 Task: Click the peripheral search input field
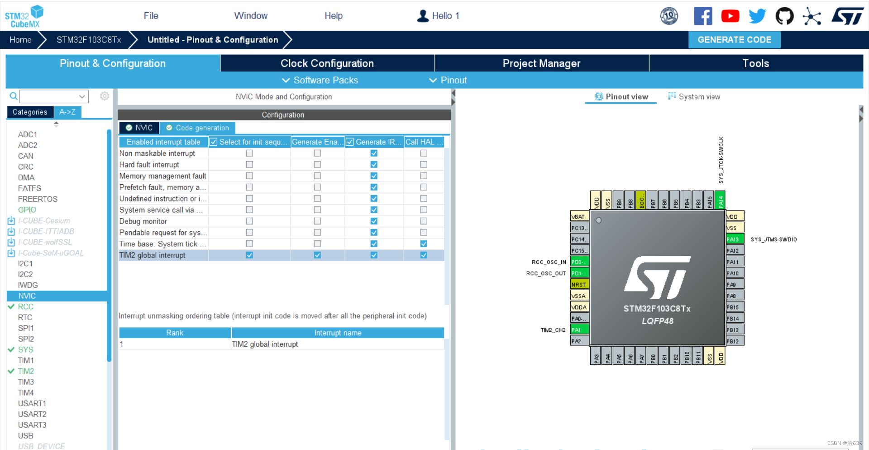tap(48, 96)
